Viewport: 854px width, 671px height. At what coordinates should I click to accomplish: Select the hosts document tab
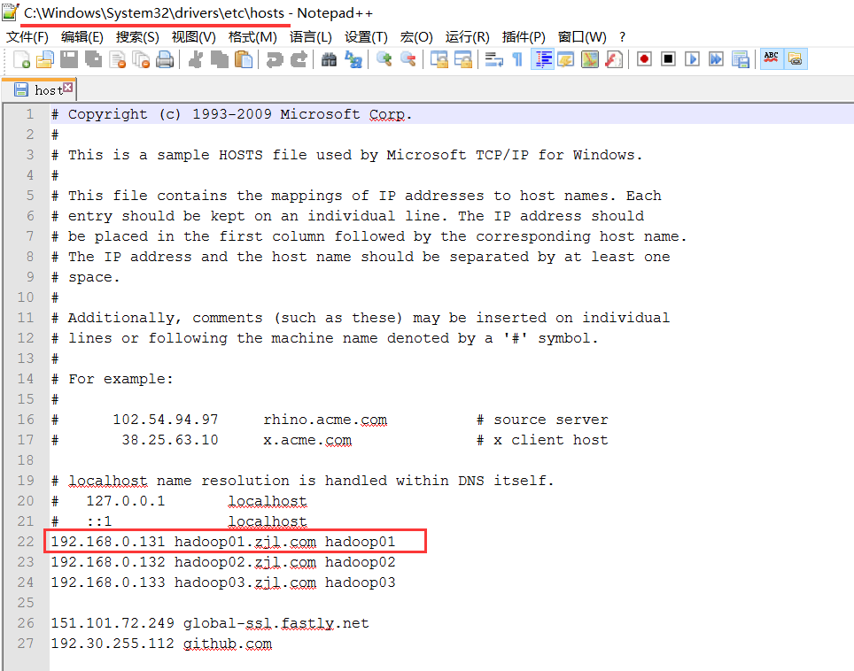pyautogui.click(x=40, y=89)
